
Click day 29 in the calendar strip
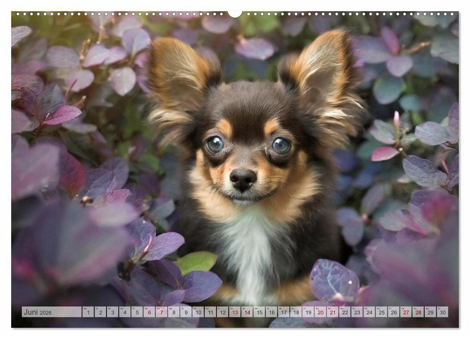click(431, 312)
